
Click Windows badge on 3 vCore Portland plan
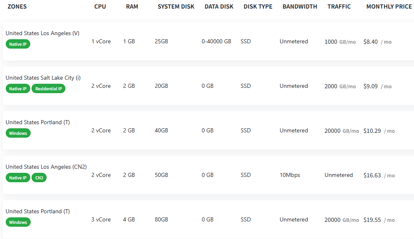pyautogui.click(x=18, y=222)
